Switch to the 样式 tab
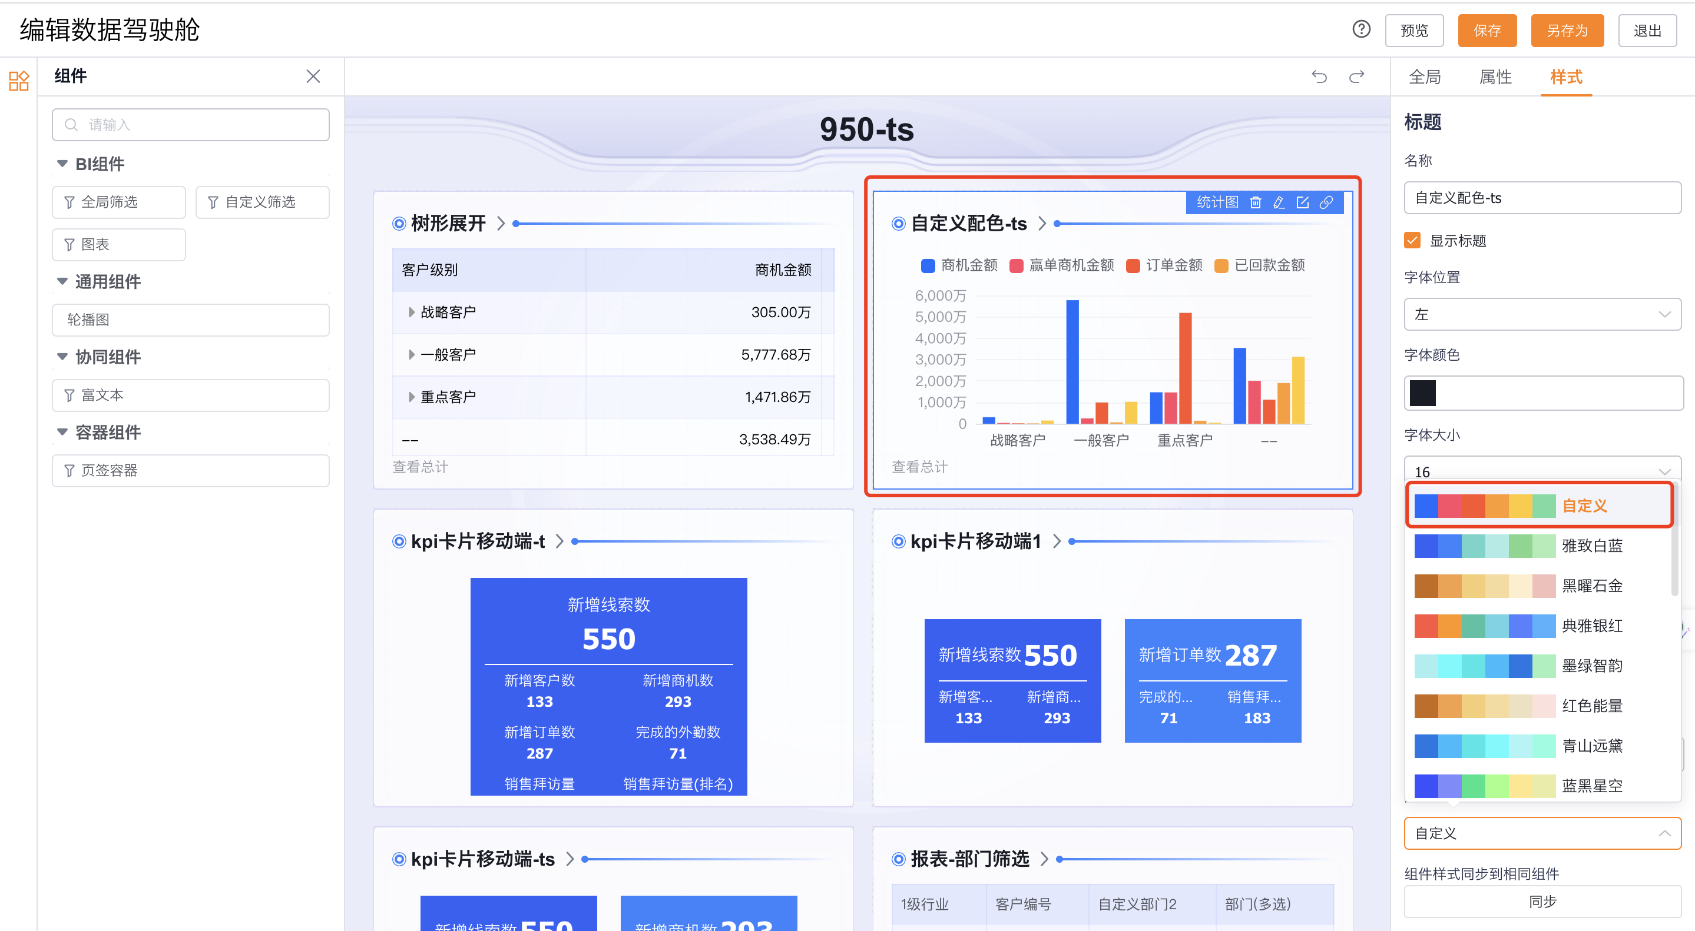 tap(1566, 77)
